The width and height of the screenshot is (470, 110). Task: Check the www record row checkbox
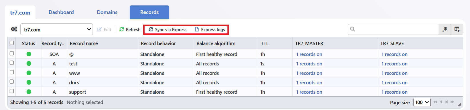(12, 72)
